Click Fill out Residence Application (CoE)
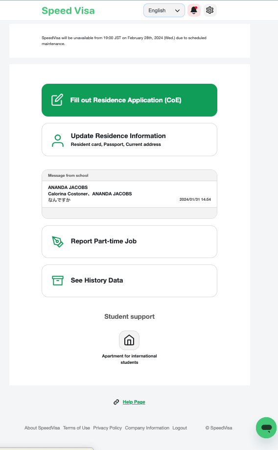The width and height of the screenshot is (278, 450). 129,100
